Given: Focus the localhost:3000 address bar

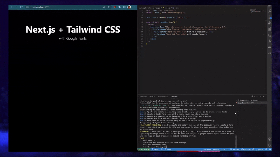Looking at the screenshot, I should (63, 7).
